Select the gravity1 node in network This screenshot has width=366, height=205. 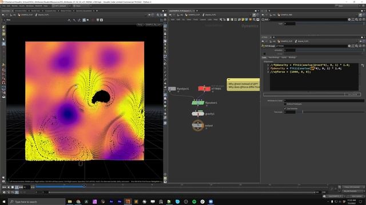198,114
